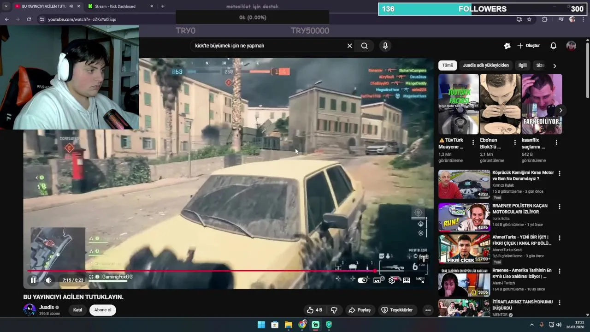The image size is (590, 332).
Task: Subscribe with the Abone ol button
Action: [x=103, y=310]
